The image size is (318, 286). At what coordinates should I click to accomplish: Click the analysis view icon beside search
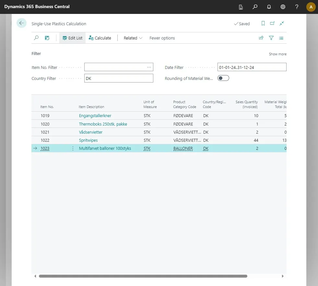point(47,38)
